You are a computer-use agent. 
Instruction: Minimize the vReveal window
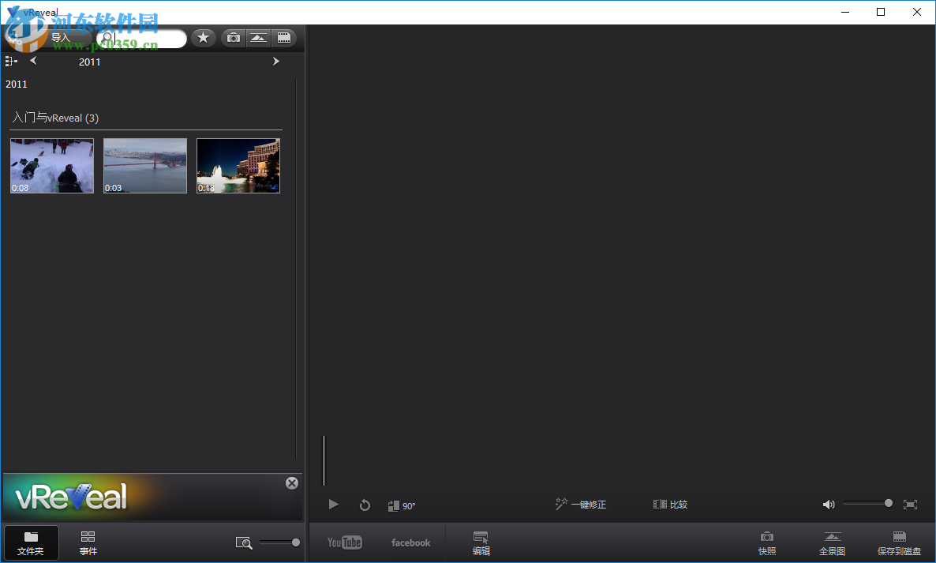point(845,12)
